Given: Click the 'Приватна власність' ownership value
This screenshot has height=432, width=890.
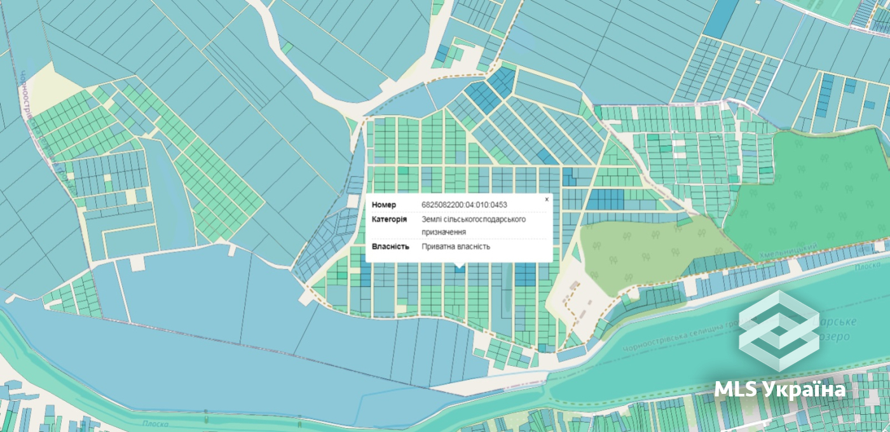Looking at the screenshot, I should (x=456, y=246).
